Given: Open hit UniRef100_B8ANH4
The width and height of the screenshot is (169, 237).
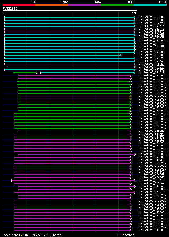Looking at the screenshot, I should 152,55.
